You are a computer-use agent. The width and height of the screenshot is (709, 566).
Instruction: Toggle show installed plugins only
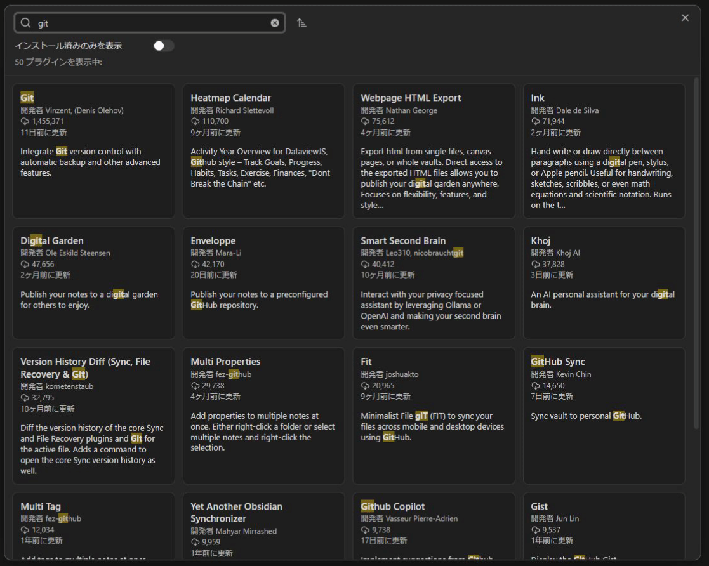point(164,46)
